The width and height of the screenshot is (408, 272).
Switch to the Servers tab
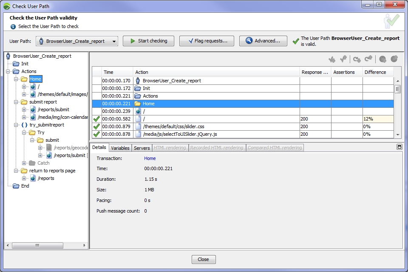(141, 148)
